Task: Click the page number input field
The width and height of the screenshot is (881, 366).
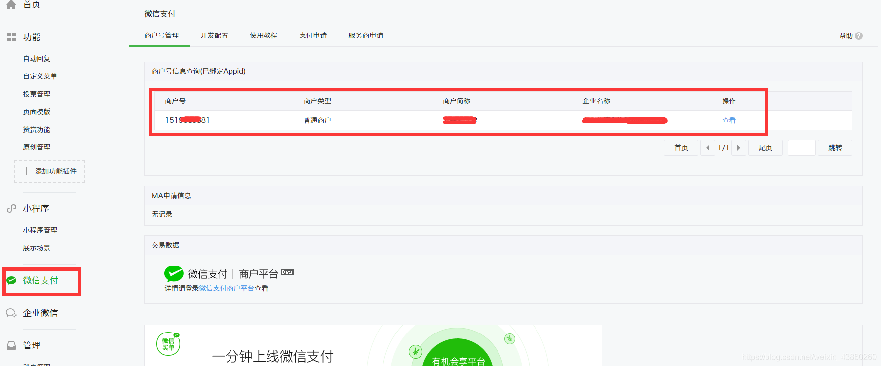Action: click(802, 148)
